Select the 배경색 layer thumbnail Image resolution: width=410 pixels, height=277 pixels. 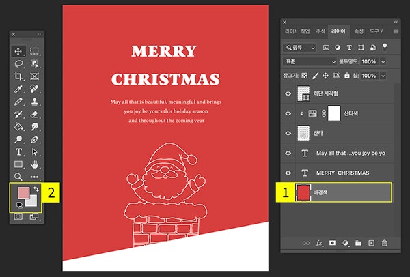tap(303, 192)
